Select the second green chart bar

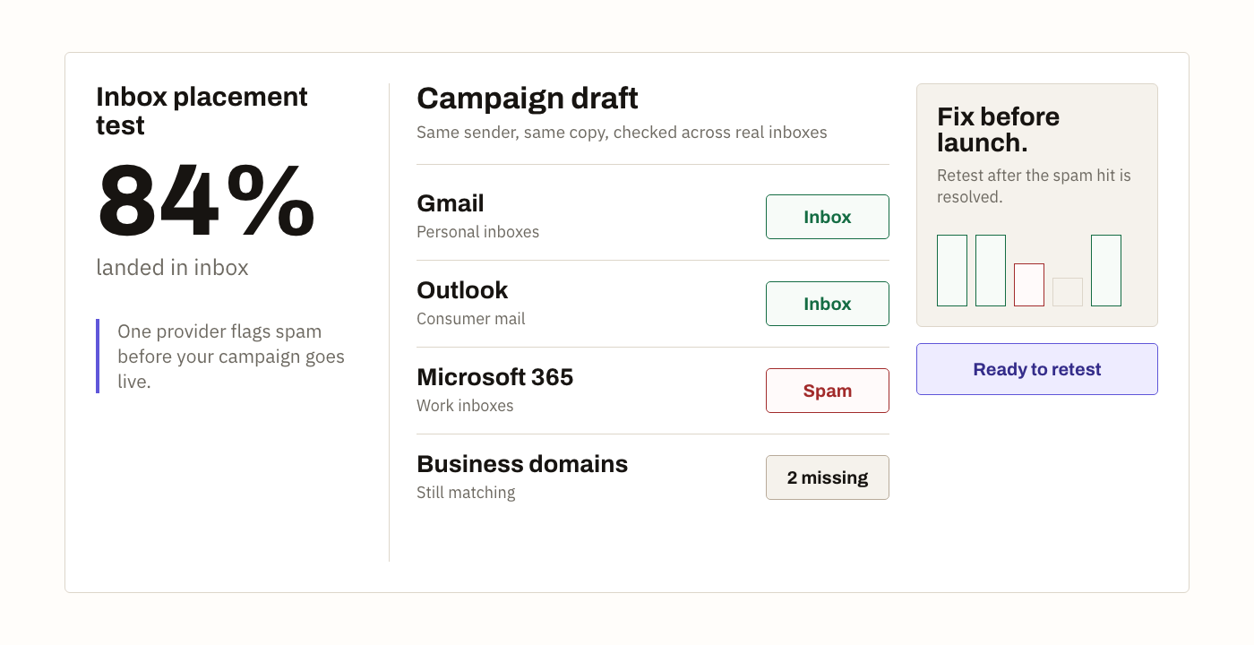point(991,271)
